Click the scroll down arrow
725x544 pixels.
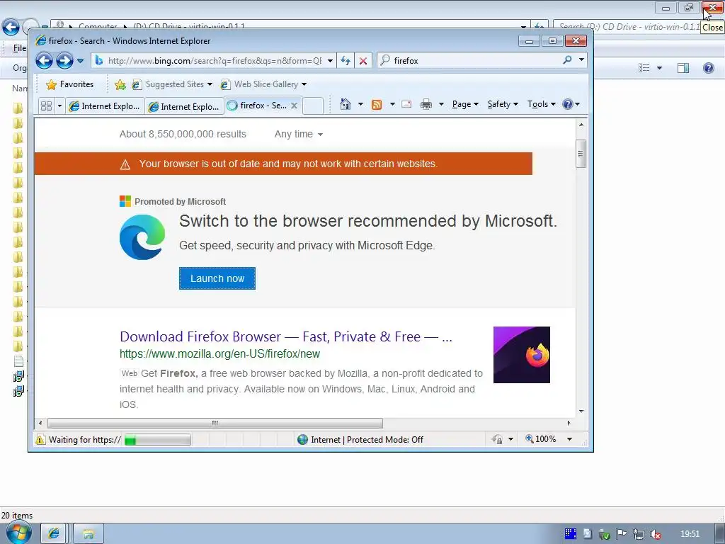(581, 411)
